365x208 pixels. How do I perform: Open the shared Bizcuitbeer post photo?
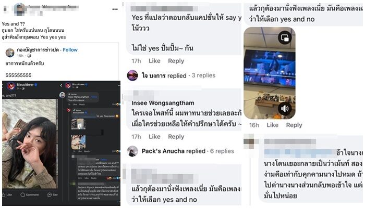pyautogui.click(x=29, y=143)
